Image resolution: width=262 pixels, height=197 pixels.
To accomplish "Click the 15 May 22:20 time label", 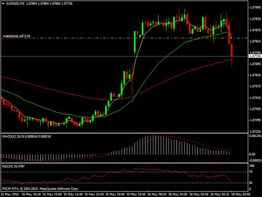I will click(x=94, y=194).
